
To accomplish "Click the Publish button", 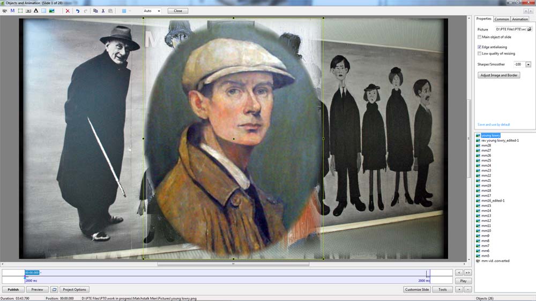I will click(13, 289).
